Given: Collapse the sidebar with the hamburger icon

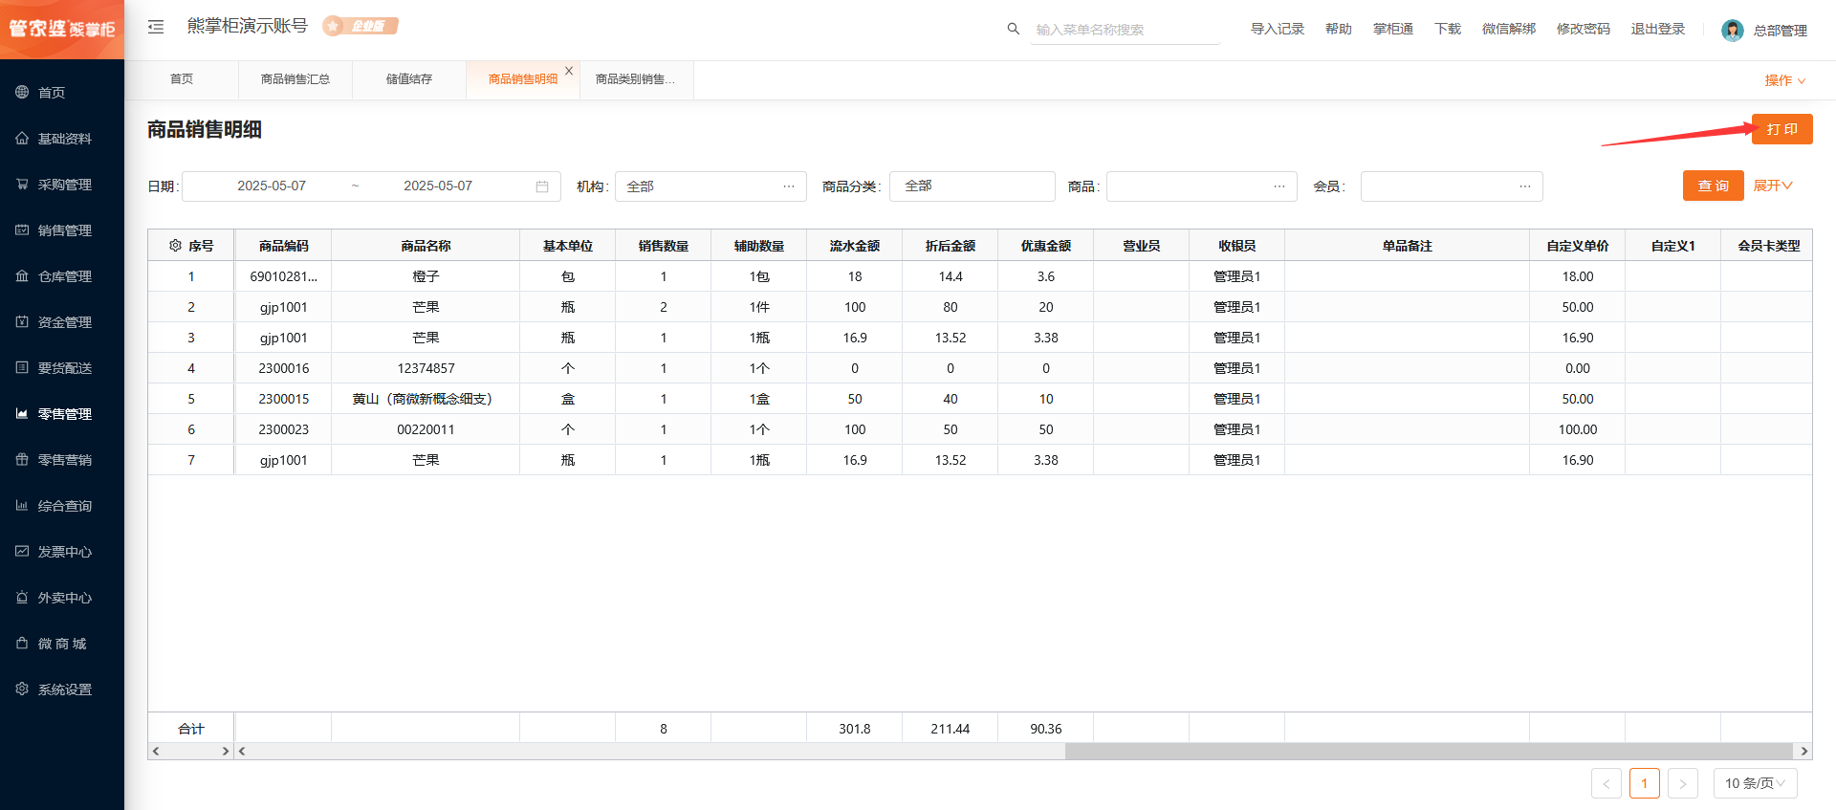Looking at the screenshot, I should 156,27.
